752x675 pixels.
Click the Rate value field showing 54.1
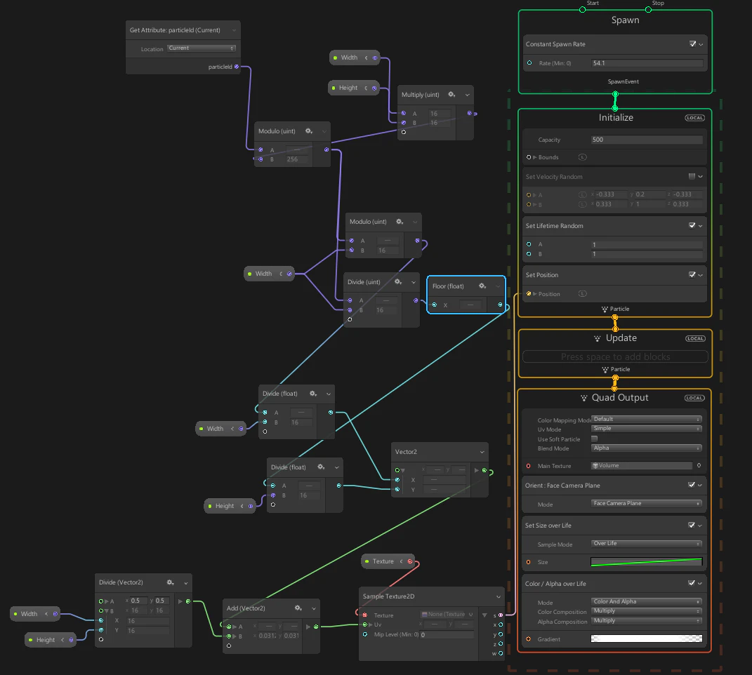pos(647,63)
